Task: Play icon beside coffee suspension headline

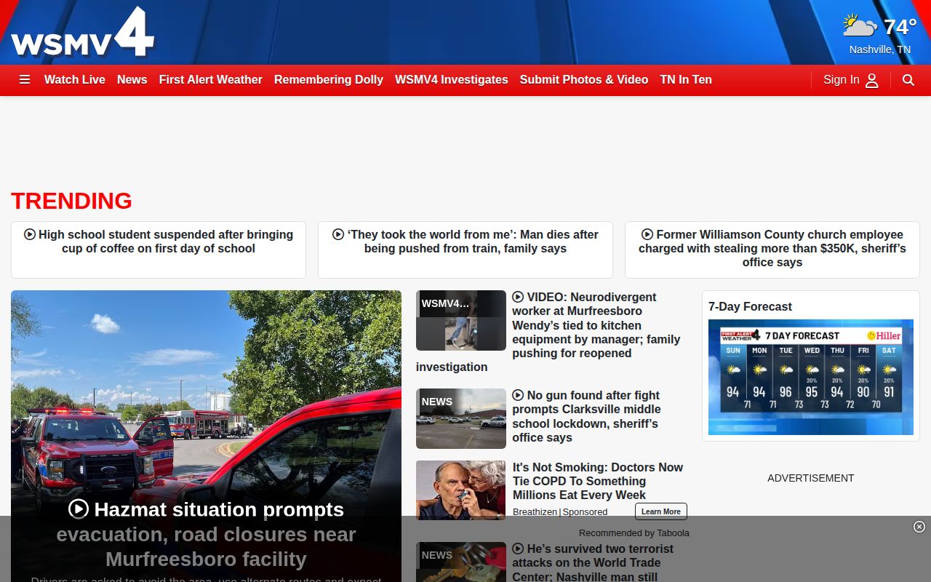Action: point(30,234)
